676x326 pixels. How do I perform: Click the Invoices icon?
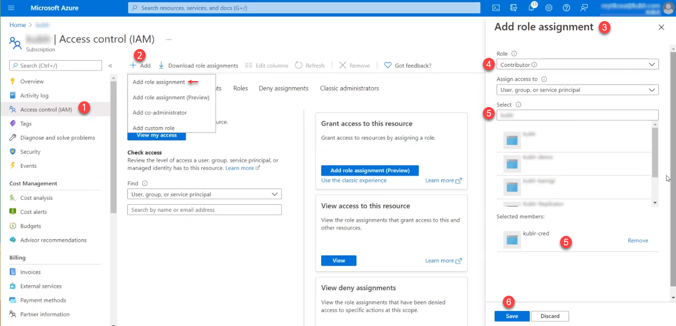(x=12, y=272)
